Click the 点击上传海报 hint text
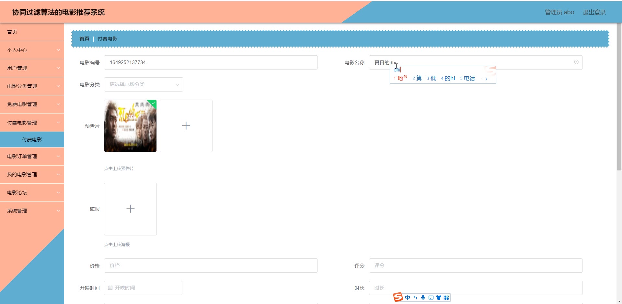 pos(117,244)
